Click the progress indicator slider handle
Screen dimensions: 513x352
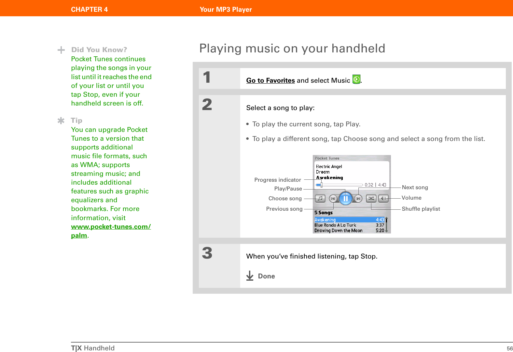321,185
